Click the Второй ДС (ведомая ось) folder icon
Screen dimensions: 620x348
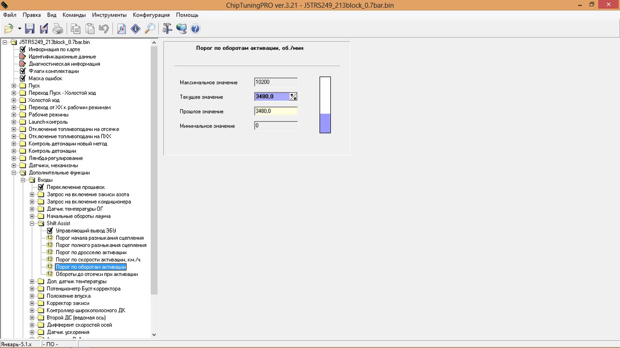(x=41, y=318)
